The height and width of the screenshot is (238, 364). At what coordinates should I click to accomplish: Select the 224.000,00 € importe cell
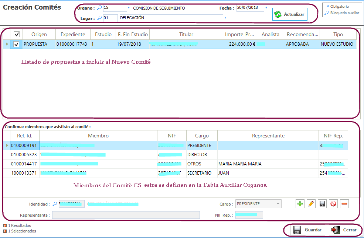pyautogui.click(x=239, y=44)
